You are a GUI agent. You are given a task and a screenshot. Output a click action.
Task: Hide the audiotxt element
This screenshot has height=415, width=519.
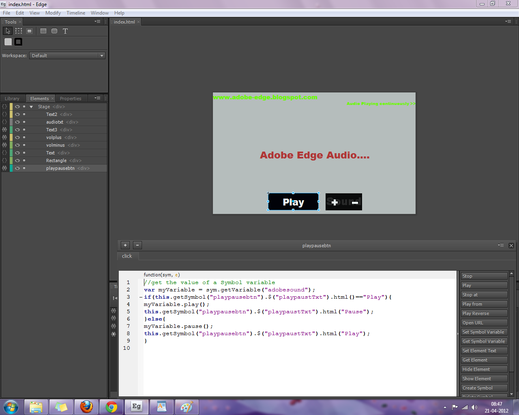tap(17, 122)
